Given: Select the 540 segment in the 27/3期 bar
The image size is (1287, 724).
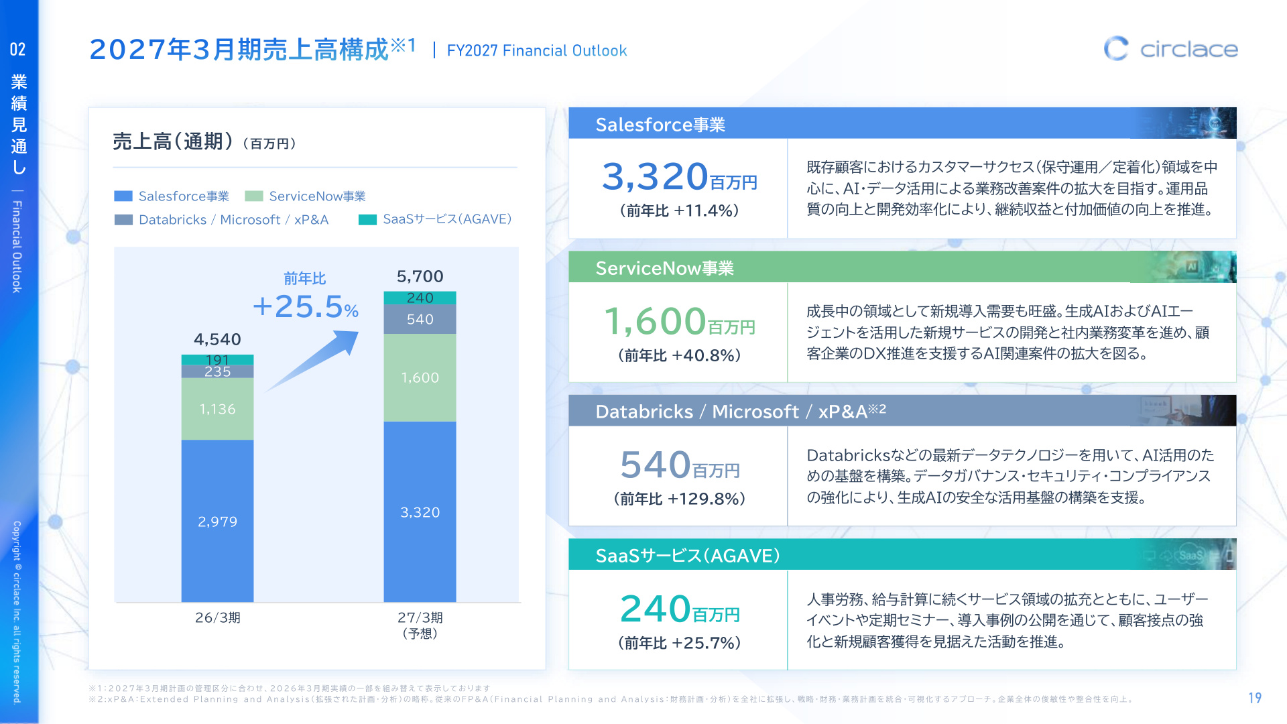Looking at the screenshot, I should coord(420,319).
